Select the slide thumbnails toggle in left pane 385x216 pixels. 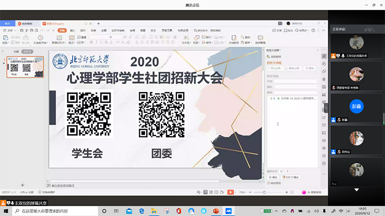[28, 52]
